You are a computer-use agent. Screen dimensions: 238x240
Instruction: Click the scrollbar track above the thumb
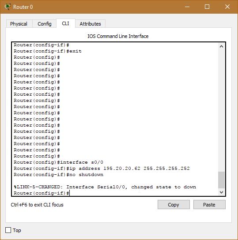(x=221, y=110)
